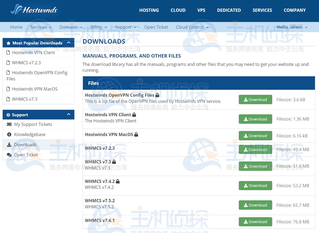
Task: Download the Hostwinds OpenVPN Config Files
Action: click(255, 100)
